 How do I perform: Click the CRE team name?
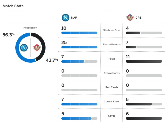138,18
